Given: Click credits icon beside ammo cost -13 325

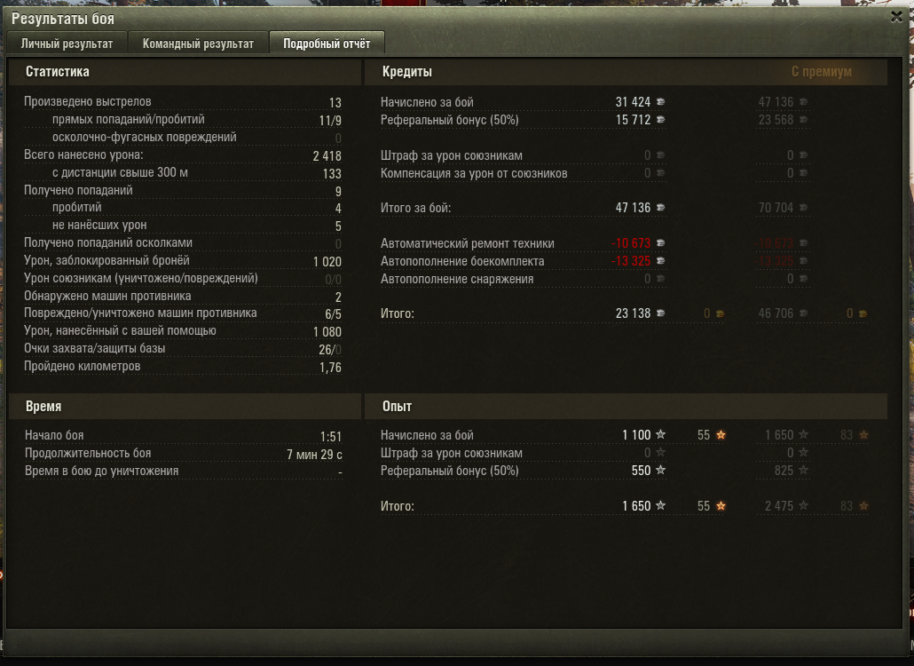Looking at the screenshot, I should tap(660, 261).
